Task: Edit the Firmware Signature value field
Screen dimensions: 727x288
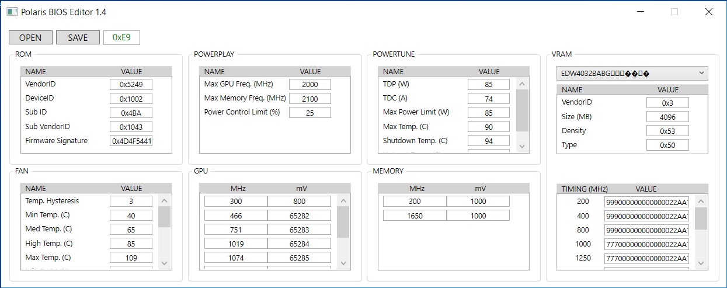Action: tap(131, 141)
